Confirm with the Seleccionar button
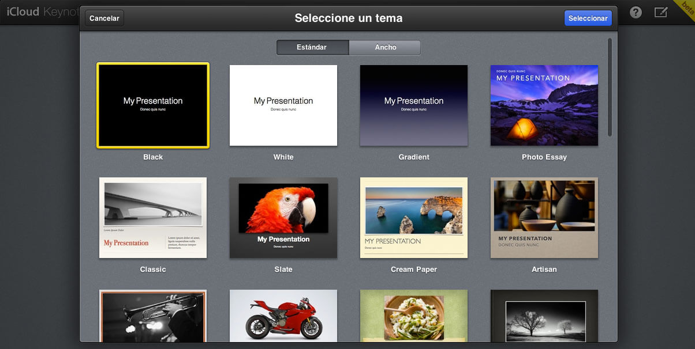Image resolution: width=695 pixels, height=349 pixels. (x=588, y=18)
